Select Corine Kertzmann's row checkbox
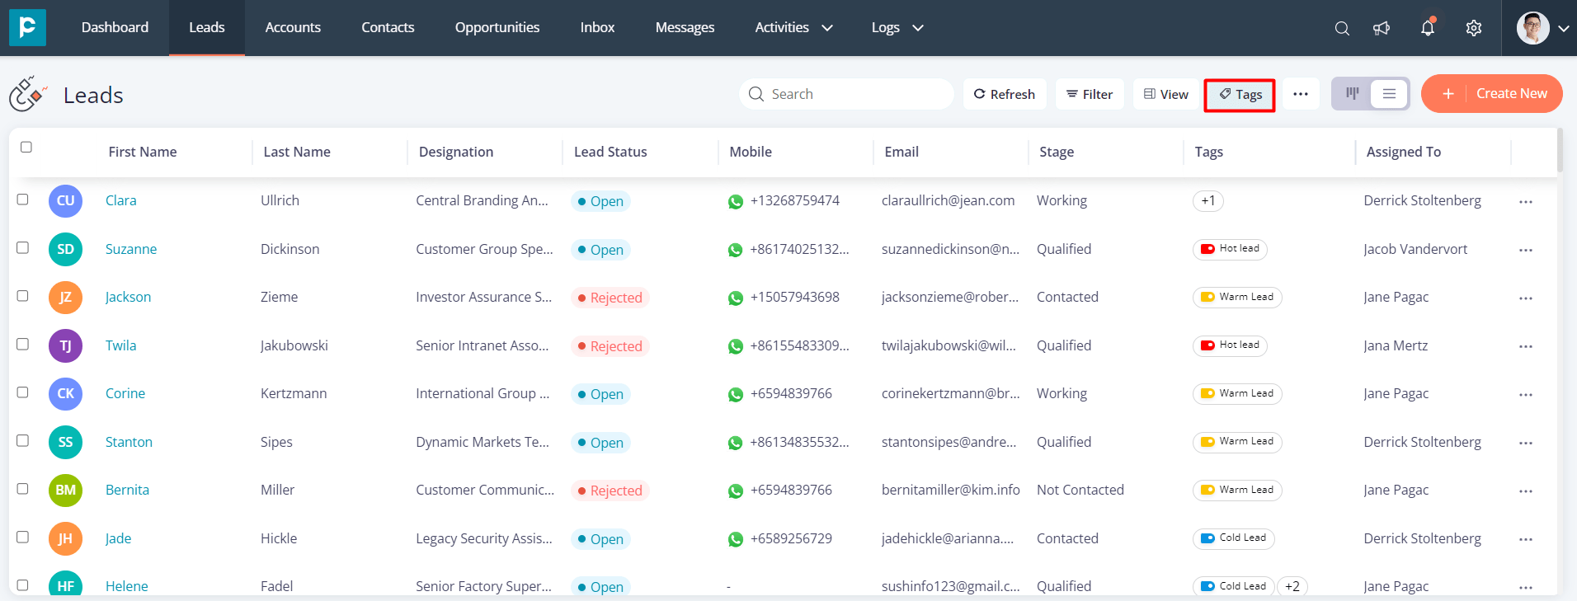This screenshot has width=1577, height=601. 23,392
